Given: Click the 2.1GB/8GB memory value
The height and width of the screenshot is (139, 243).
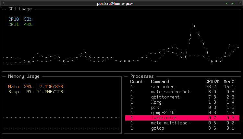Looking at the screenshot, I should click(x=51, y=87).
